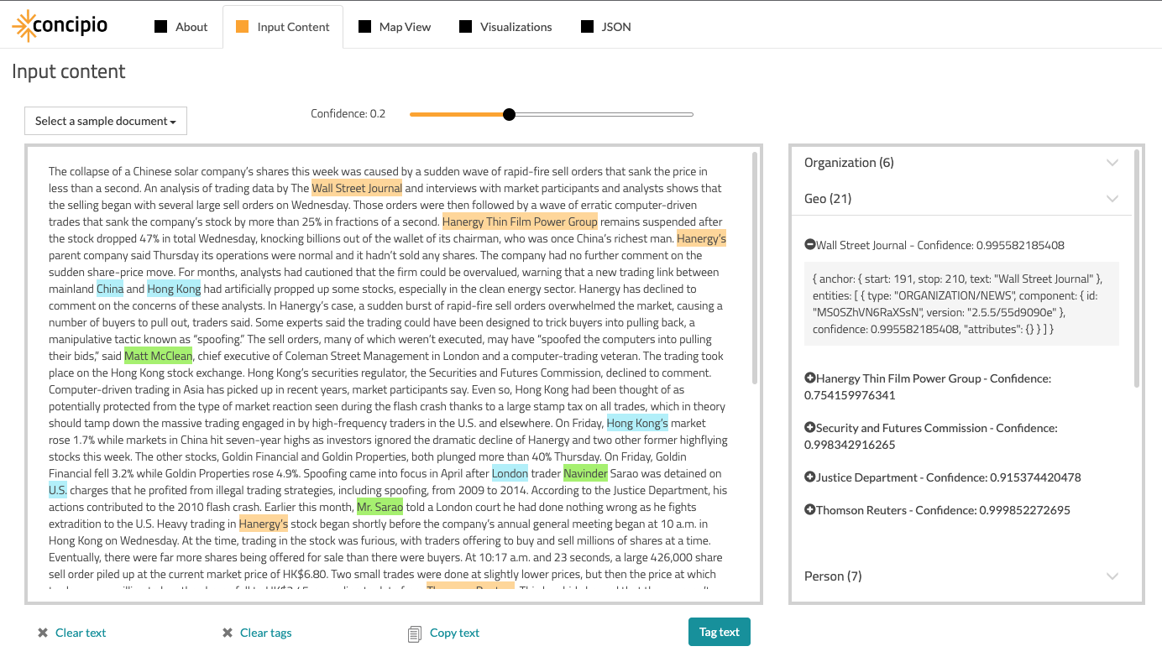
Task: Expand the Justice Department entity details
Action: click(x=810, y=477)
